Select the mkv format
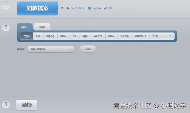This screenshot has height=113, width=190. (x=111, y=36)
